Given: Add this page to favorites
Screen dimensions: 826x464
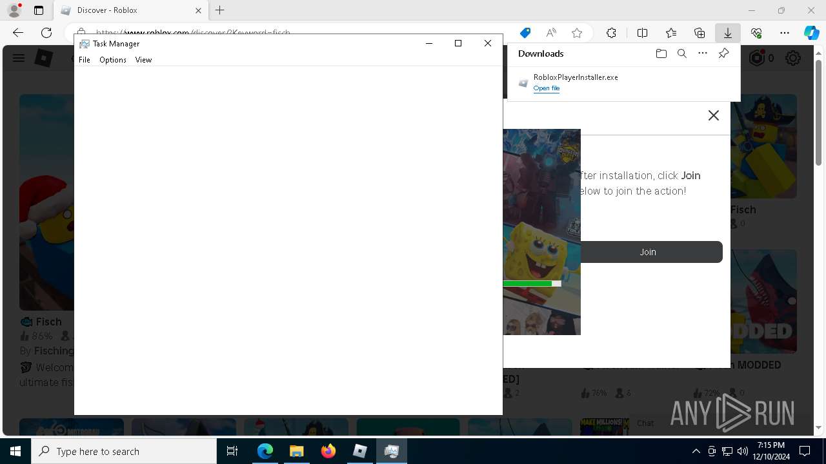Looking at the screenshot, I should click(577, 33).
